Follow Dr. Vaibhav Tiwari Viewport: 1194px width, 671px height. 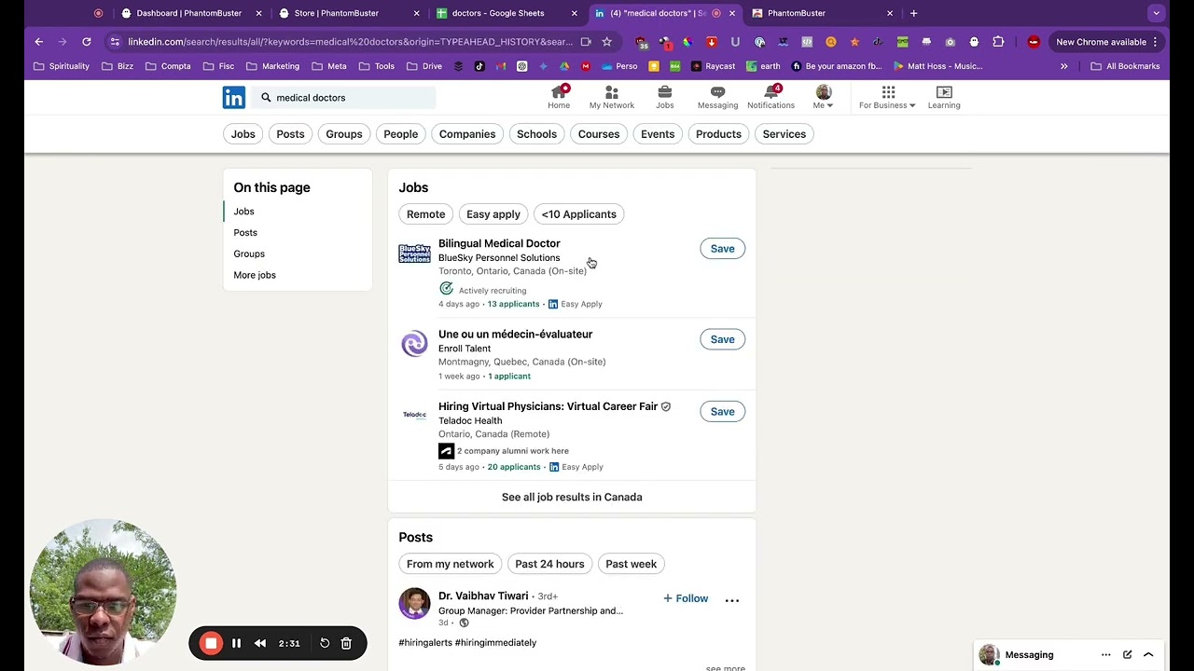coord(686,598)
